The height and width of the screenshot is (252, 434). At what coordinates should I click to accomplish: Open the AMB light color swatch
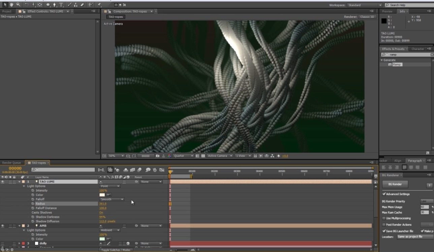tap(102, 239)
